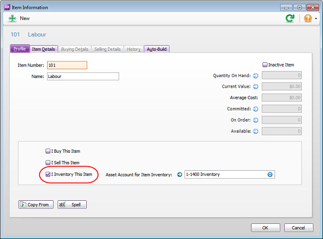Viewport: 323px width, 239px height.
Task: Click the green refresh arrow icon
Action: tap(290, 18)
